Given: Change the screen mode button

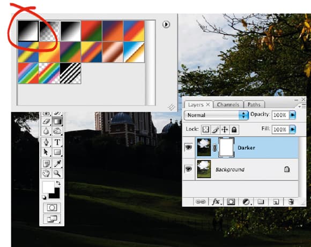Looking at the screenshot, I should (x=52, y=219).
